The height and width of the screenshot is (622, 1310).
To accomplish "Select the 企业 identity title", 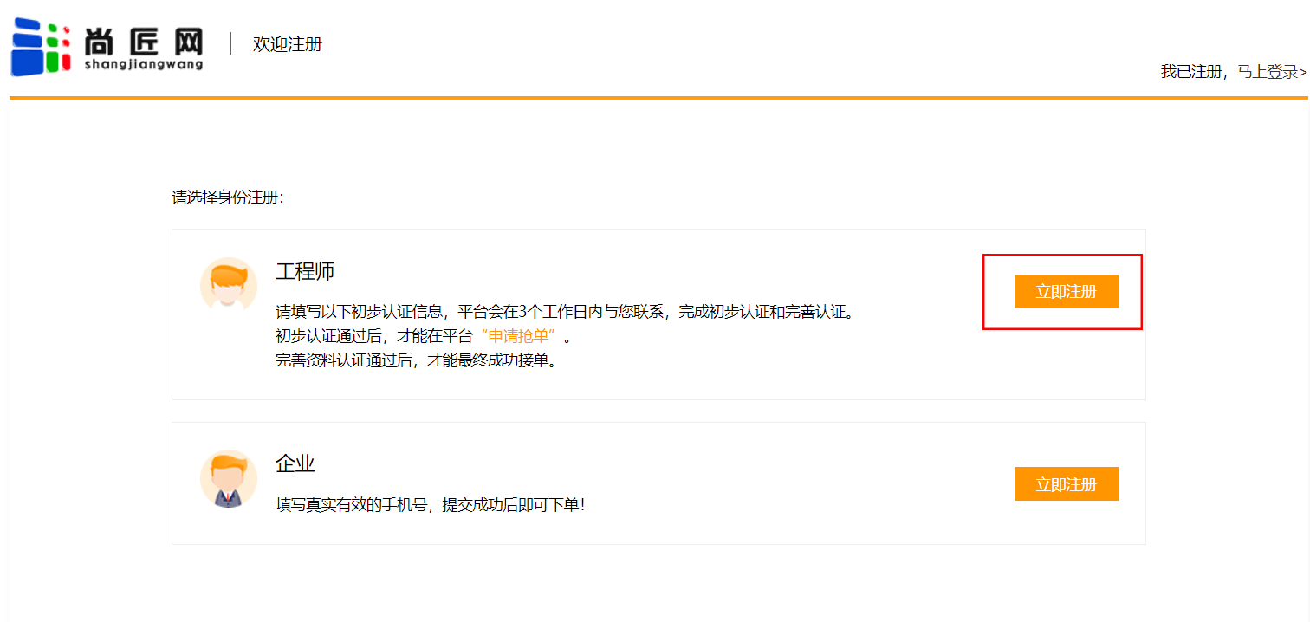I will point(295,463).
